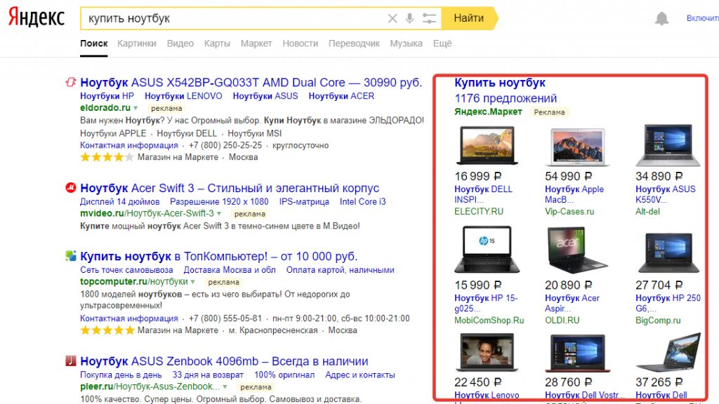Click the Yandex logo
This screenshot has width=719, height=404.
coord(37,18)
